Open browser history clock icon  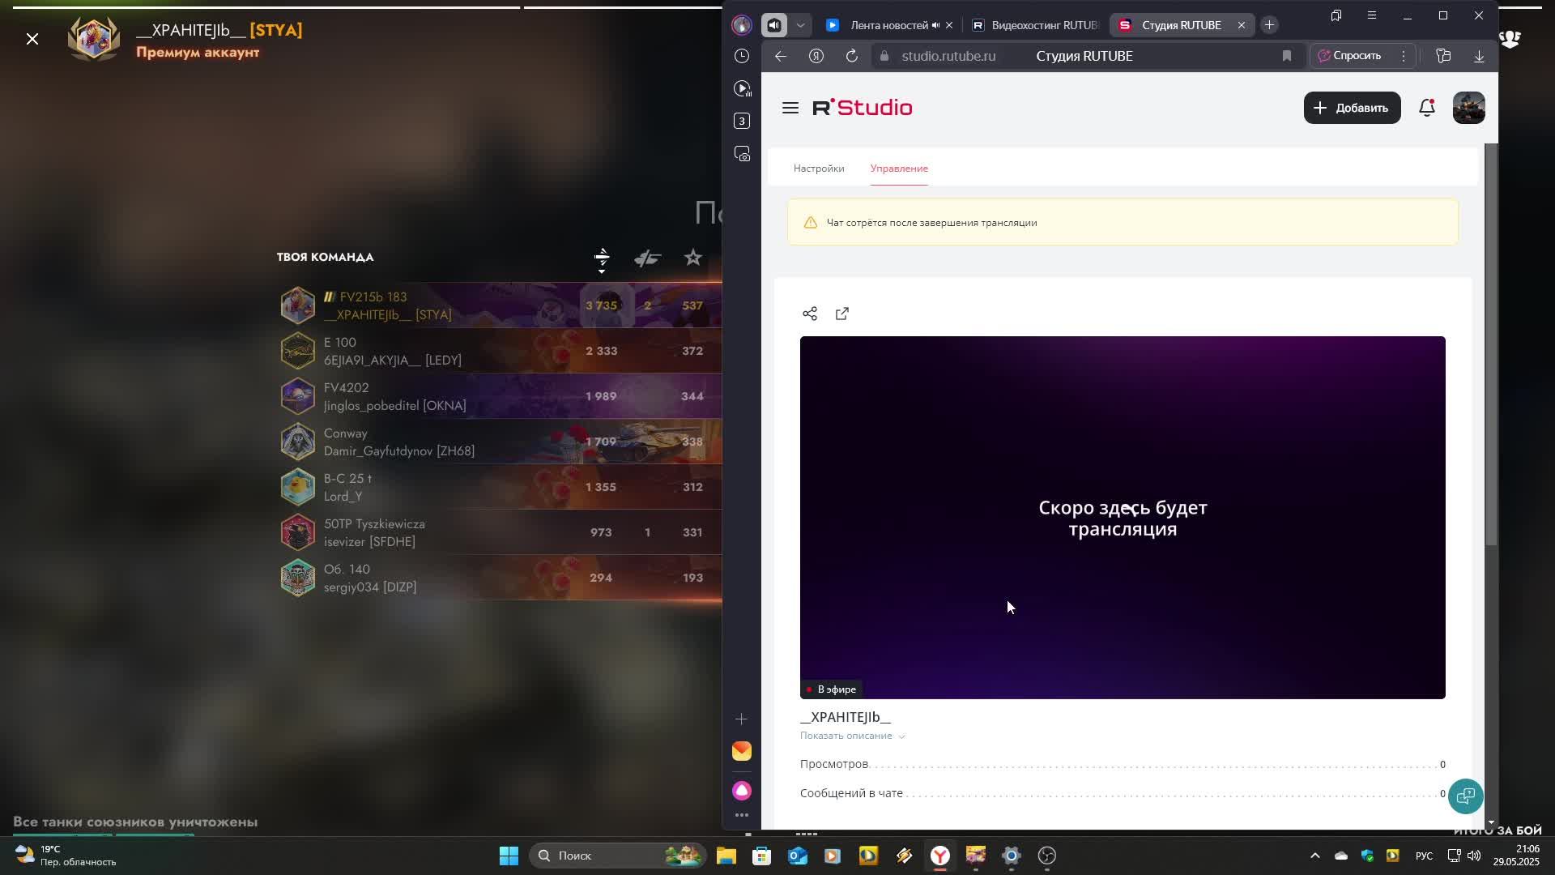coord(742,56)
